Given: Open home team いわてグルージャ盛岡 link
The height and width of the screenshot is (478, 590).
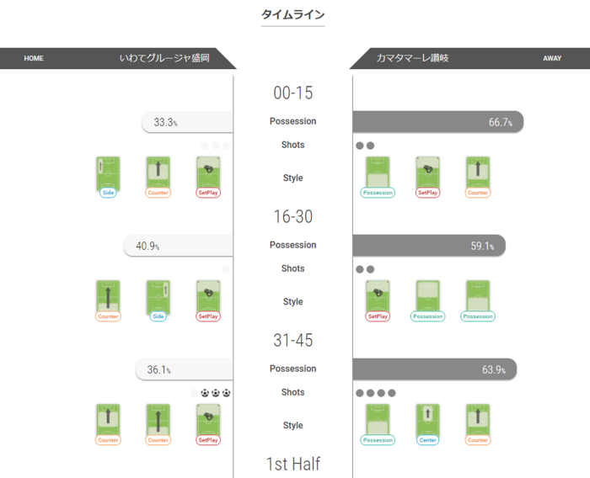Looking at the screenshot, I should coord(164,59).
